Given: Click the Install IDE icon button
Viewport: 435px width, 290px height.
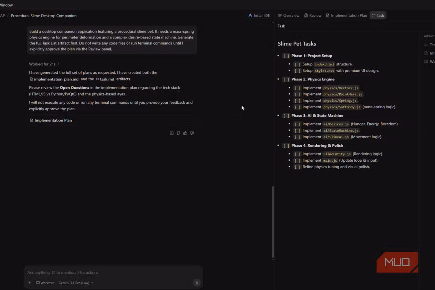Looking at the screenshot, I should pyautogui.click(x=259, y=16).
